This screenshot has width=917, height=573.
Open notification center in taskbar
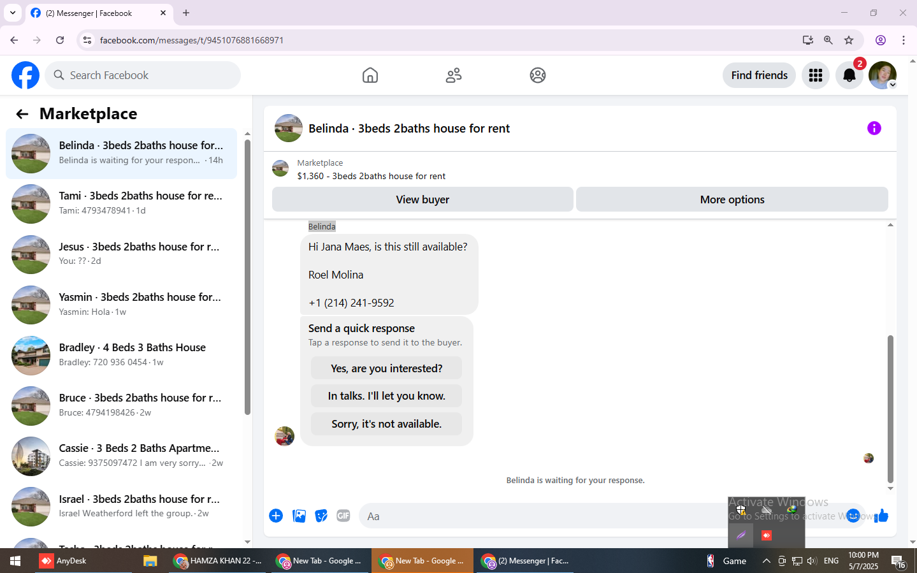(x=899, y=562)
